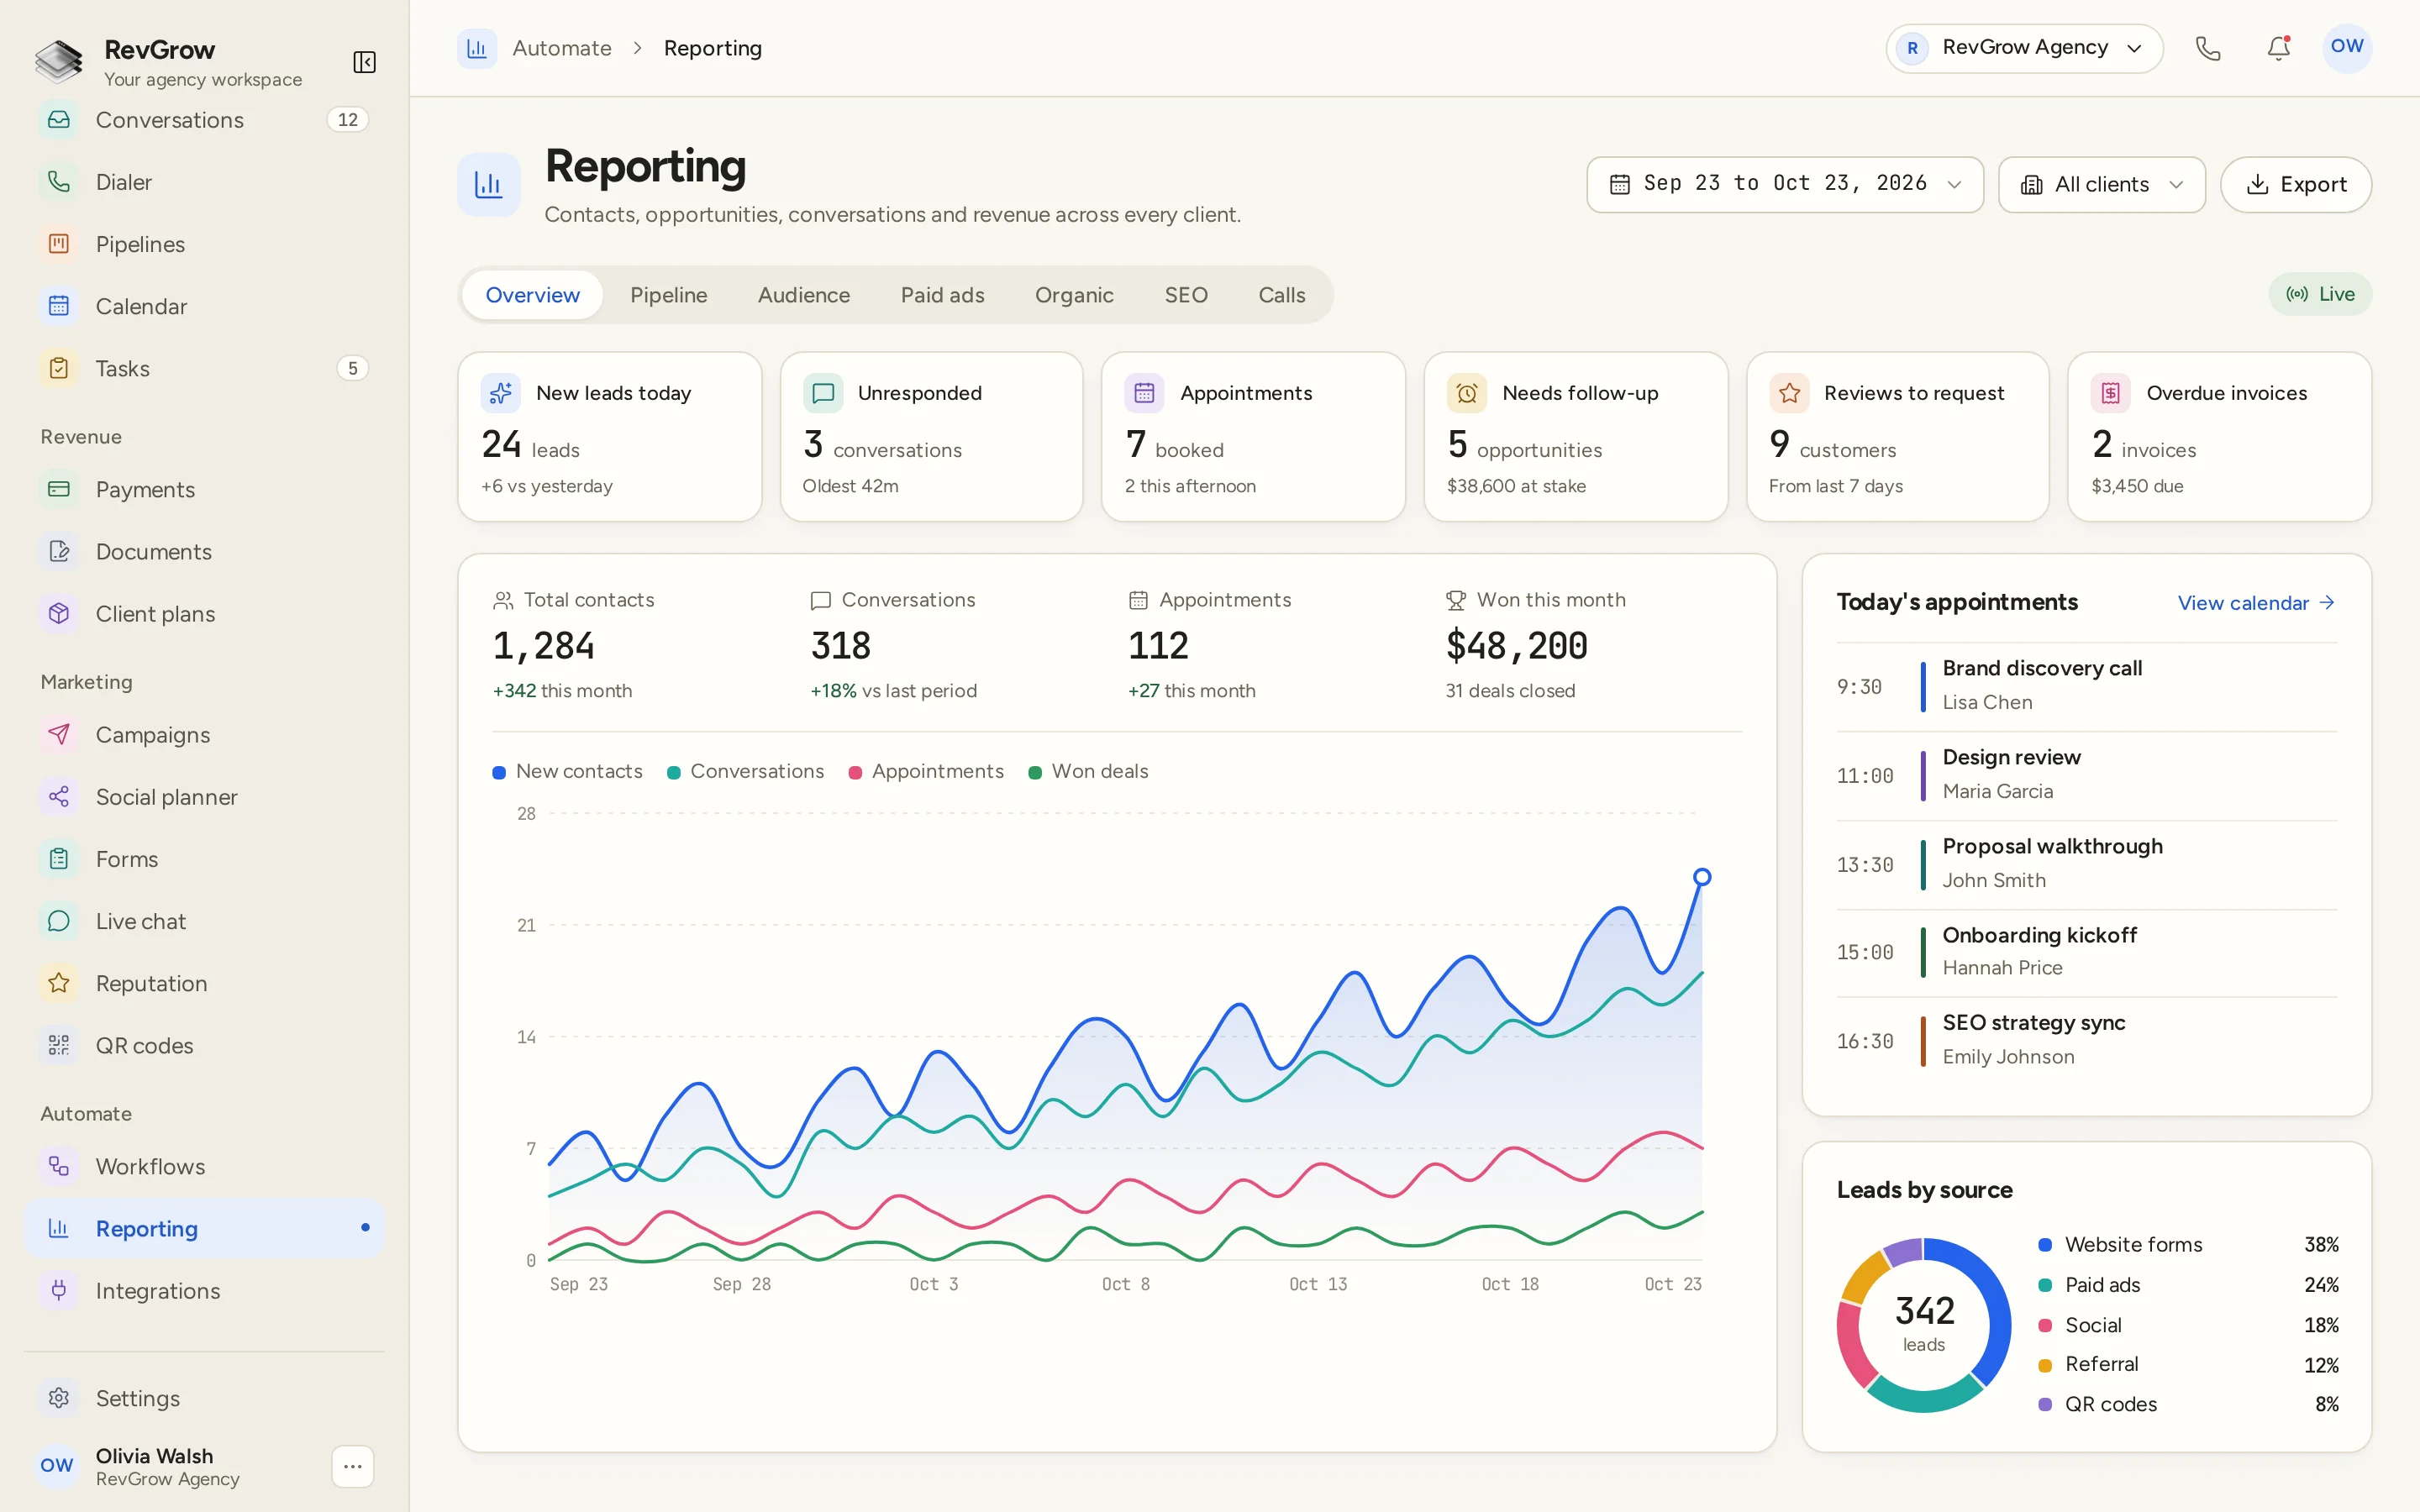The height and width of the screenshot is (1512, 2420).
Task: Open QR codes icon in sidebar
Action: point(59,1045)
